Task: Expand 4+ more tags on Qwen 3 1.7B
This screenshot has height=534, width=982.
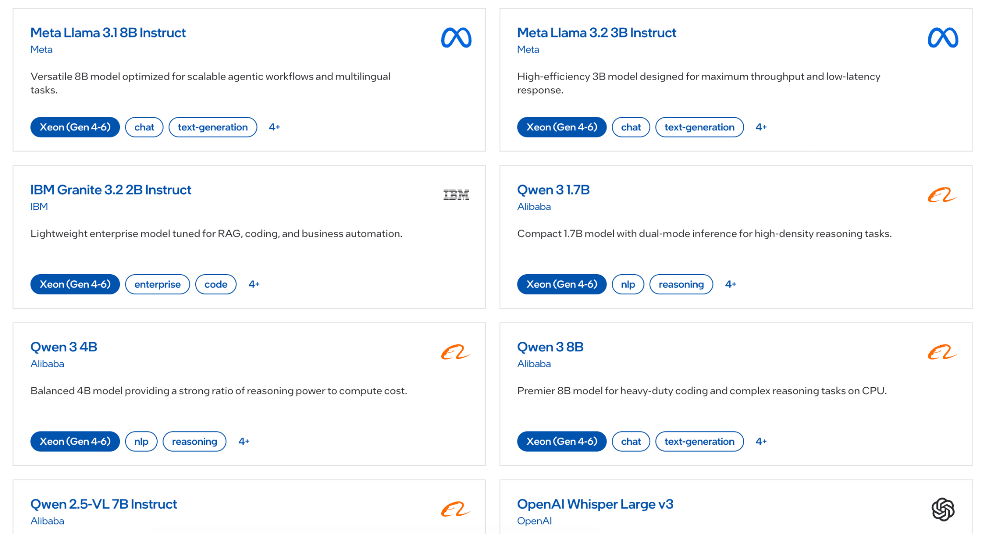Action: pyautogui.click(x=731, y=284)
